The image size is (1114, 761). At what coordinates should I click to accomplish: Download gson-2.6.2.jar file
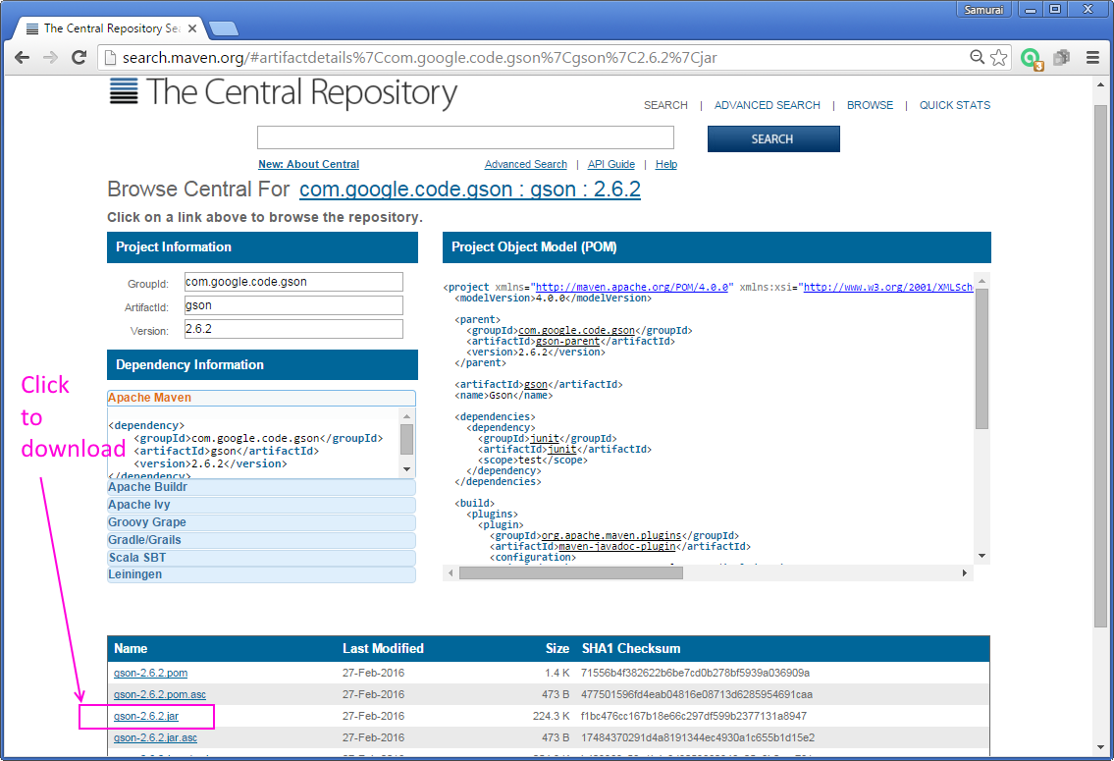point(146,716)
